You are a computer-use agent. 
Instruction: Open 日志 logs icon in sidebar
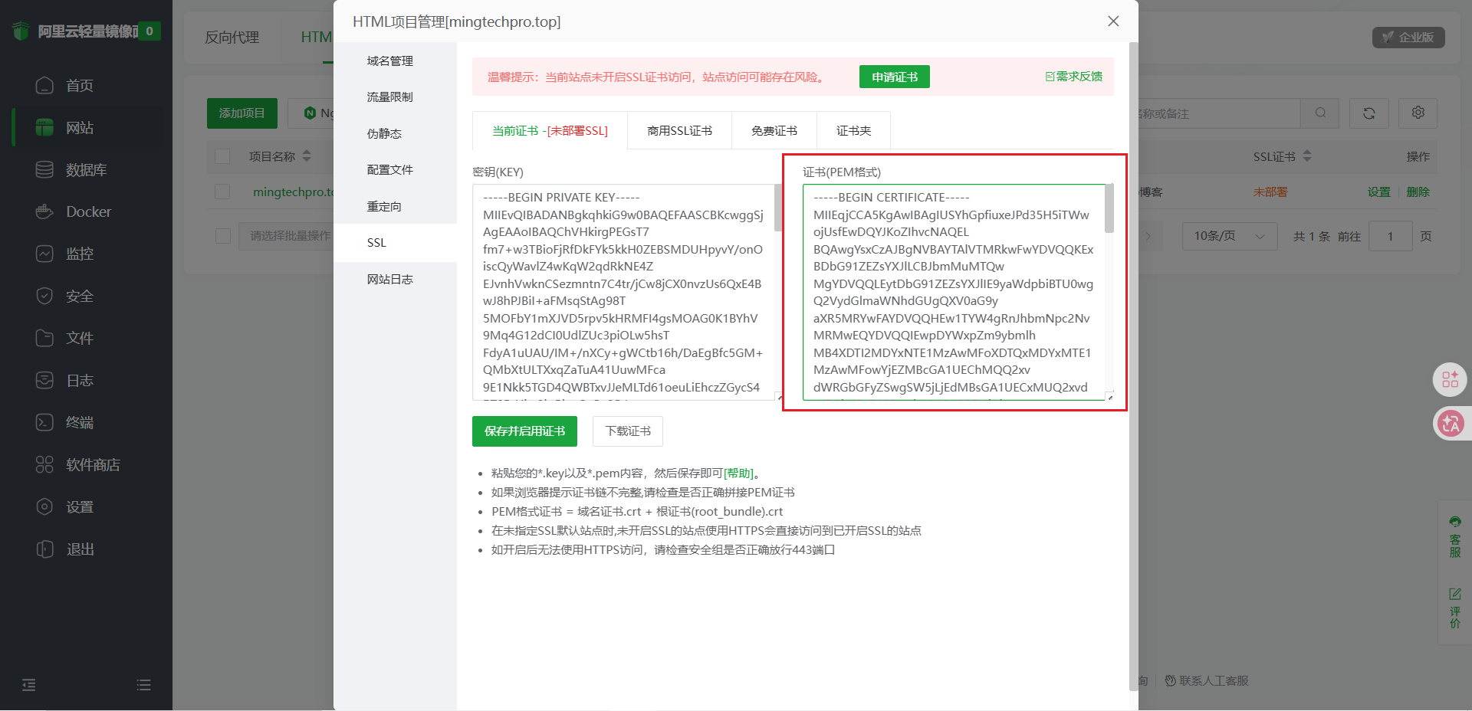pos(44,380)
